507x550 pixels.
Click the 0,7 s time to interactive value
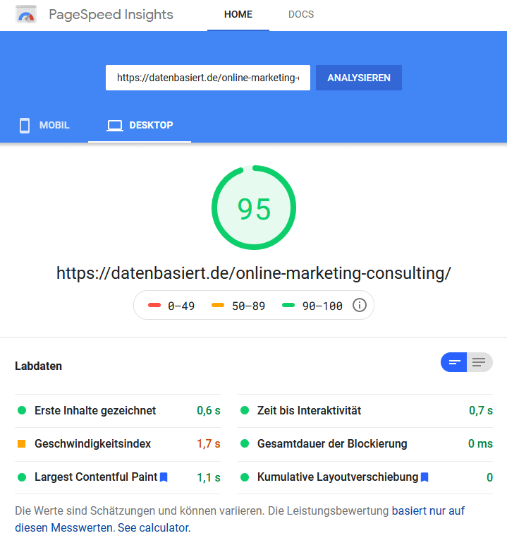tap(481, 410)
